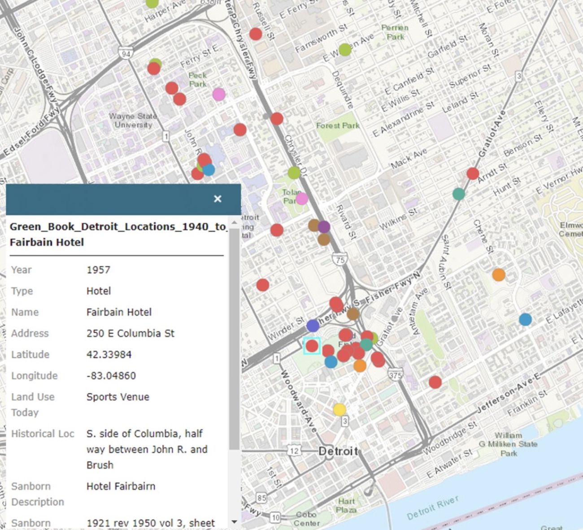Screen dimensions: 583x530
Task: Click the scroll-down arrow in popup
Action: 234,522
